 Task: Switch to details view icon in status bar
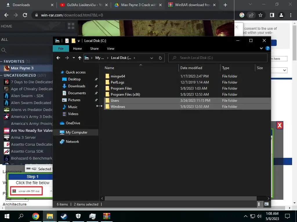[x=260, y=204]
